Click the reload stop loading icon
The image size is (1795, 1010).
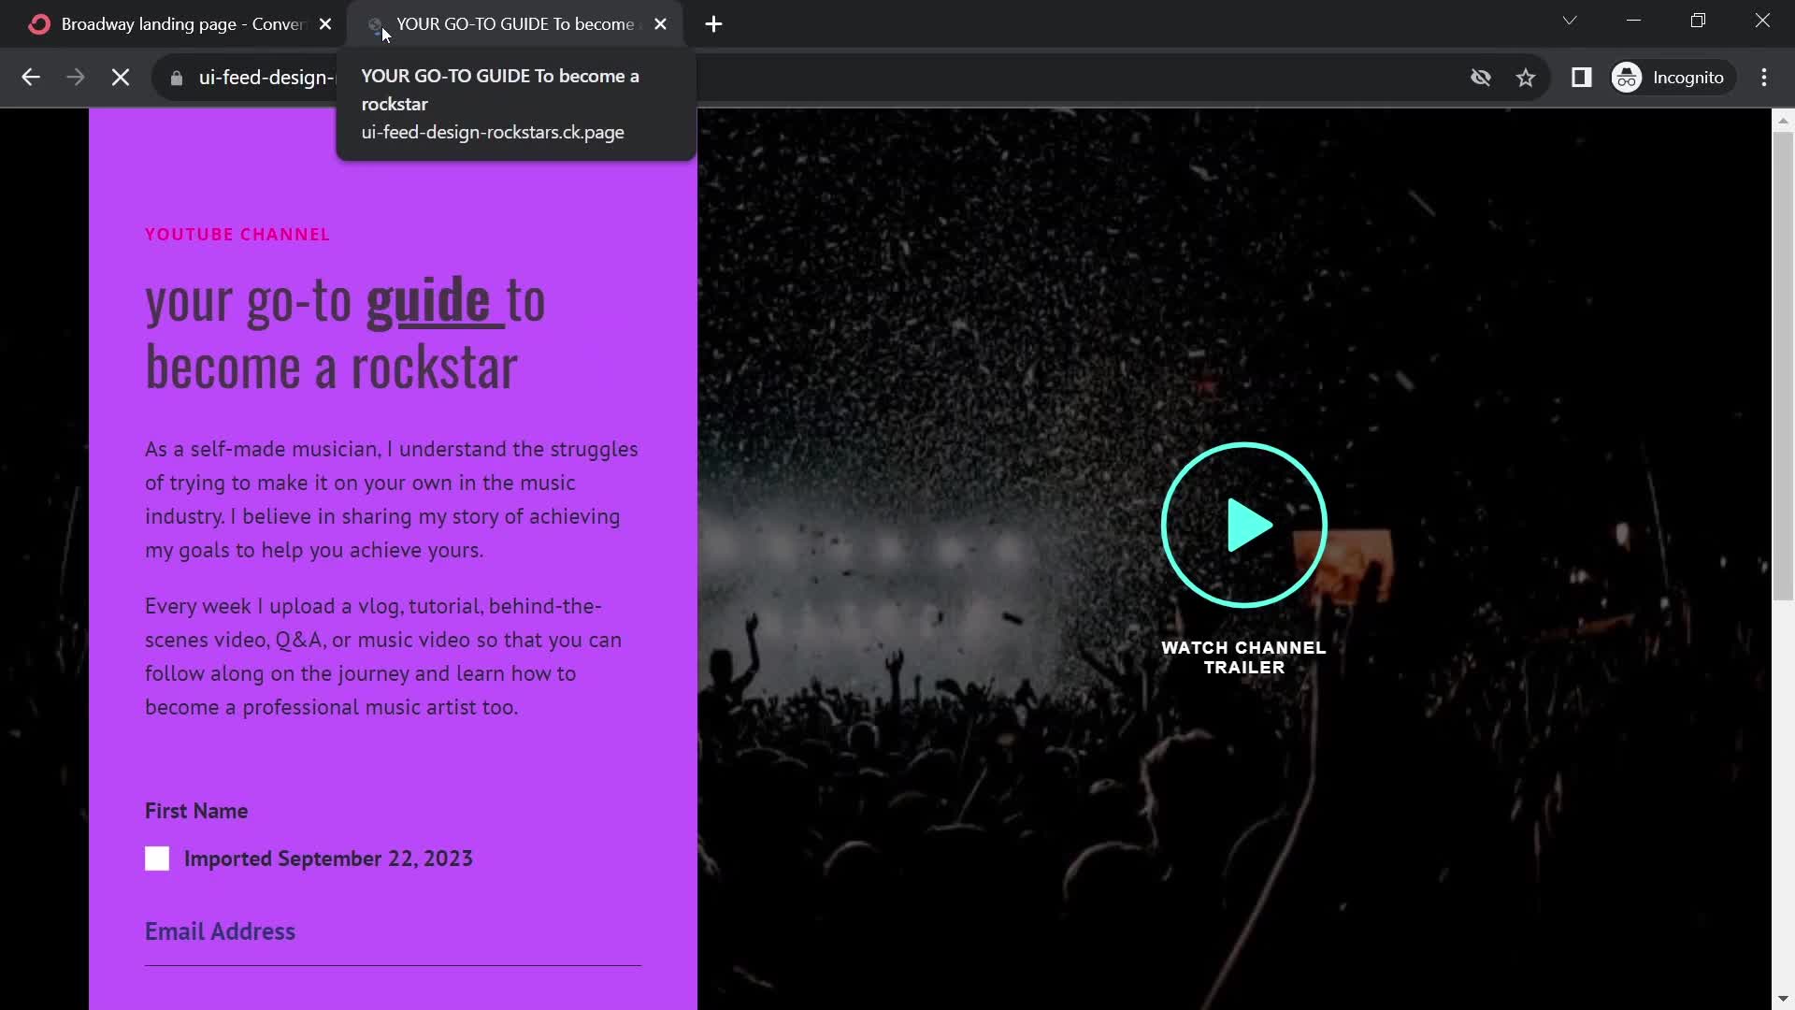coord(120,77)
